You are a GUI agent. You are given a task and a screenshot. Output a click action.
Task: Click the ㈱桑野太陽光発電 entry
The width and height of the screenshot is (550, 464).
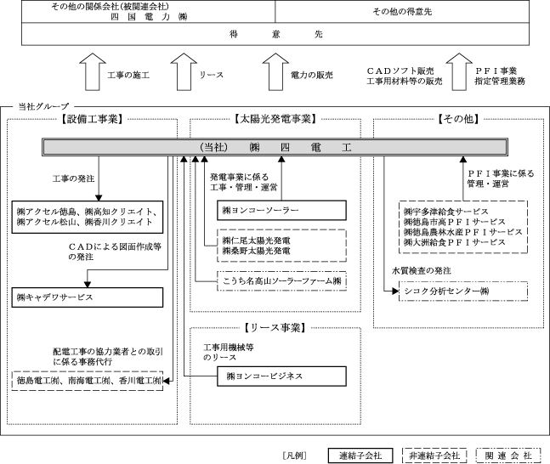[256, 251]
